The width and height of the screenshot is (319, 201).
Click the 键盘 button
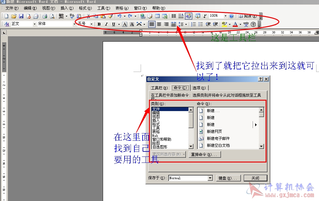click(228, 178)
